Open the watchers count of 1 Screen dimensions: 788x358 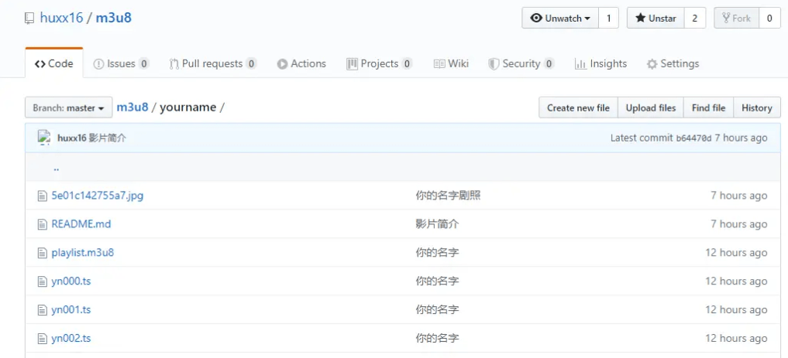pyautogui.click(x=608, y=18)
